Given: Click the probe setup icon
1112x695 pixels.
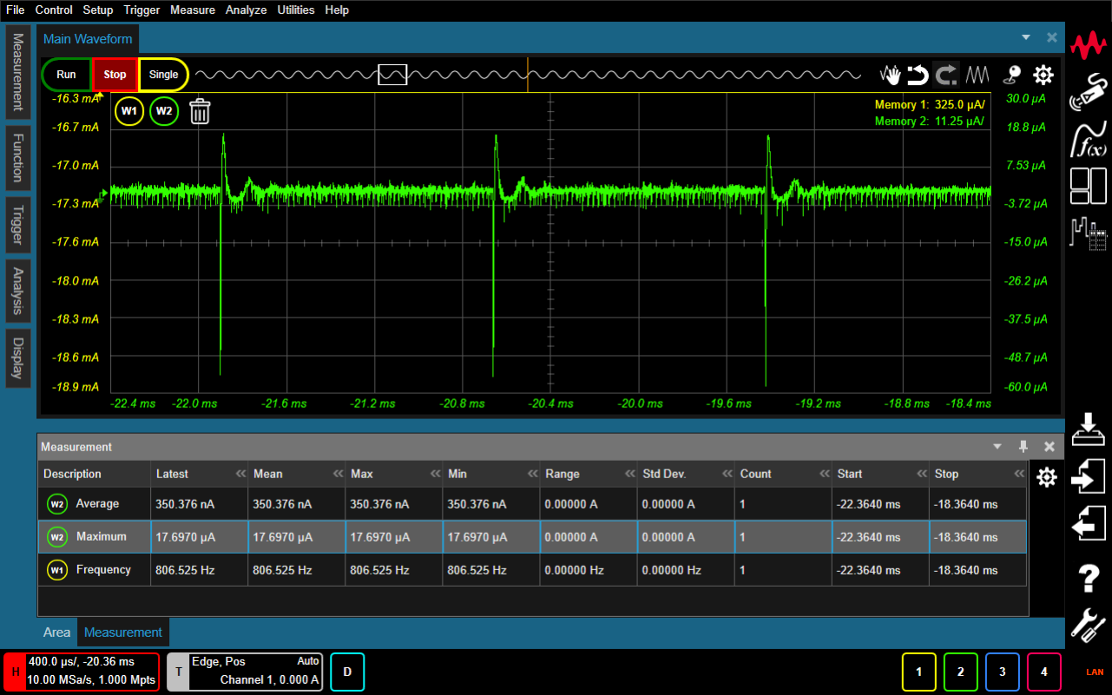Looking at the screenshot, I should click(1089, 93).
